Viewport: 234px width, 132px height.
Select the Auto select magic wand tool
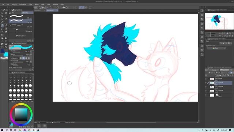(6, 19)
